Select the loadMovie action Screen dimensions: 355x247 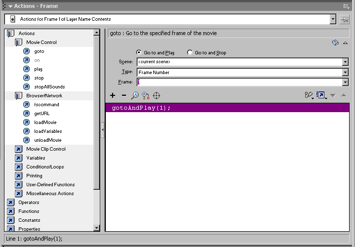click(x=45, y=122)
